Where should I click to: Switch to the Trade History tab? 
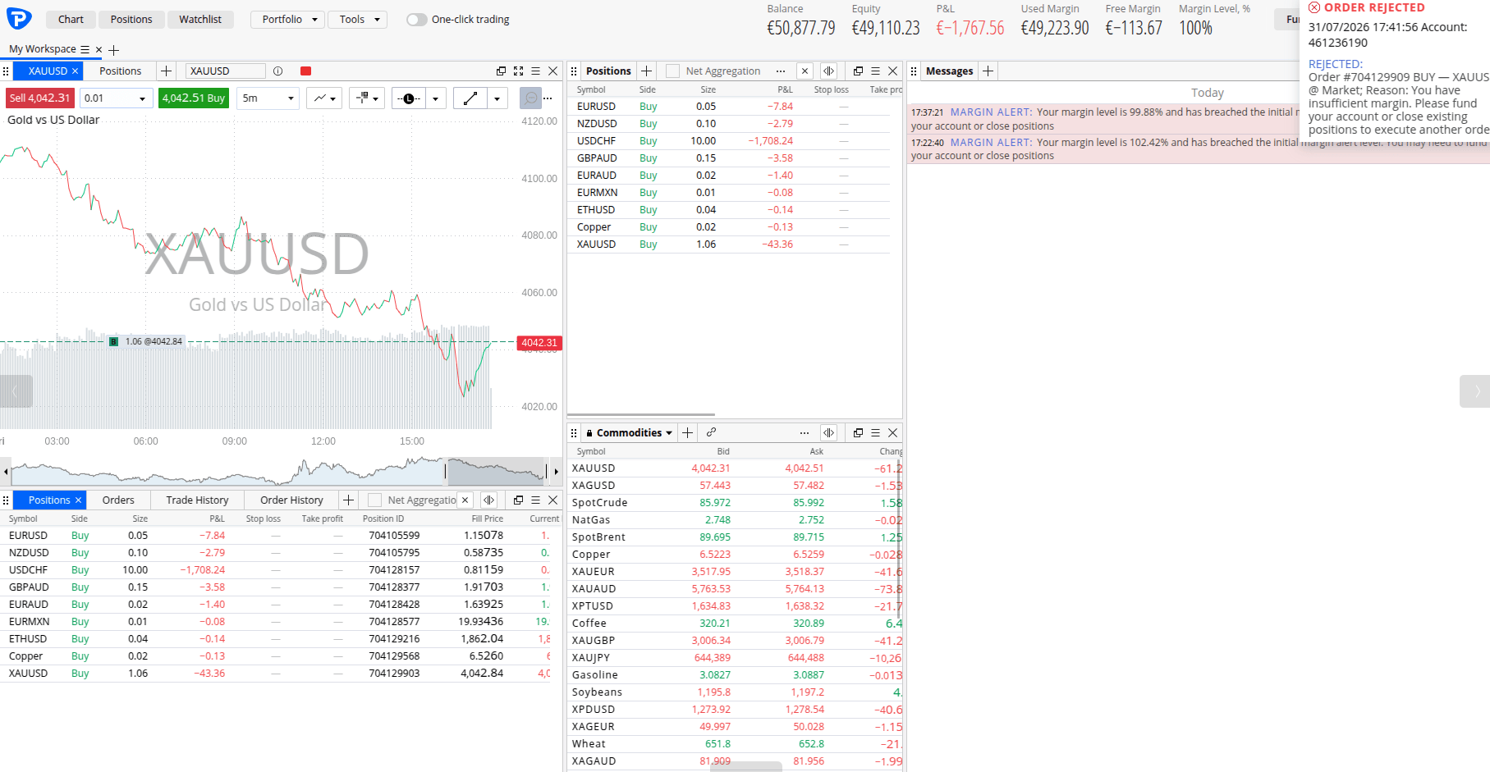pos(197,500)
